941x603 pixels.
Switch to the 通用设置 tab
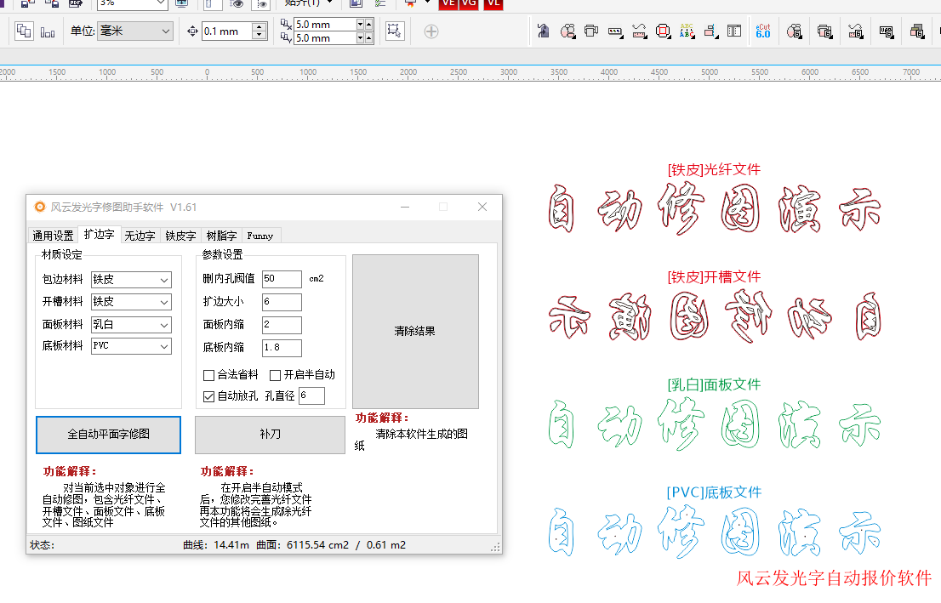[53, 236]
